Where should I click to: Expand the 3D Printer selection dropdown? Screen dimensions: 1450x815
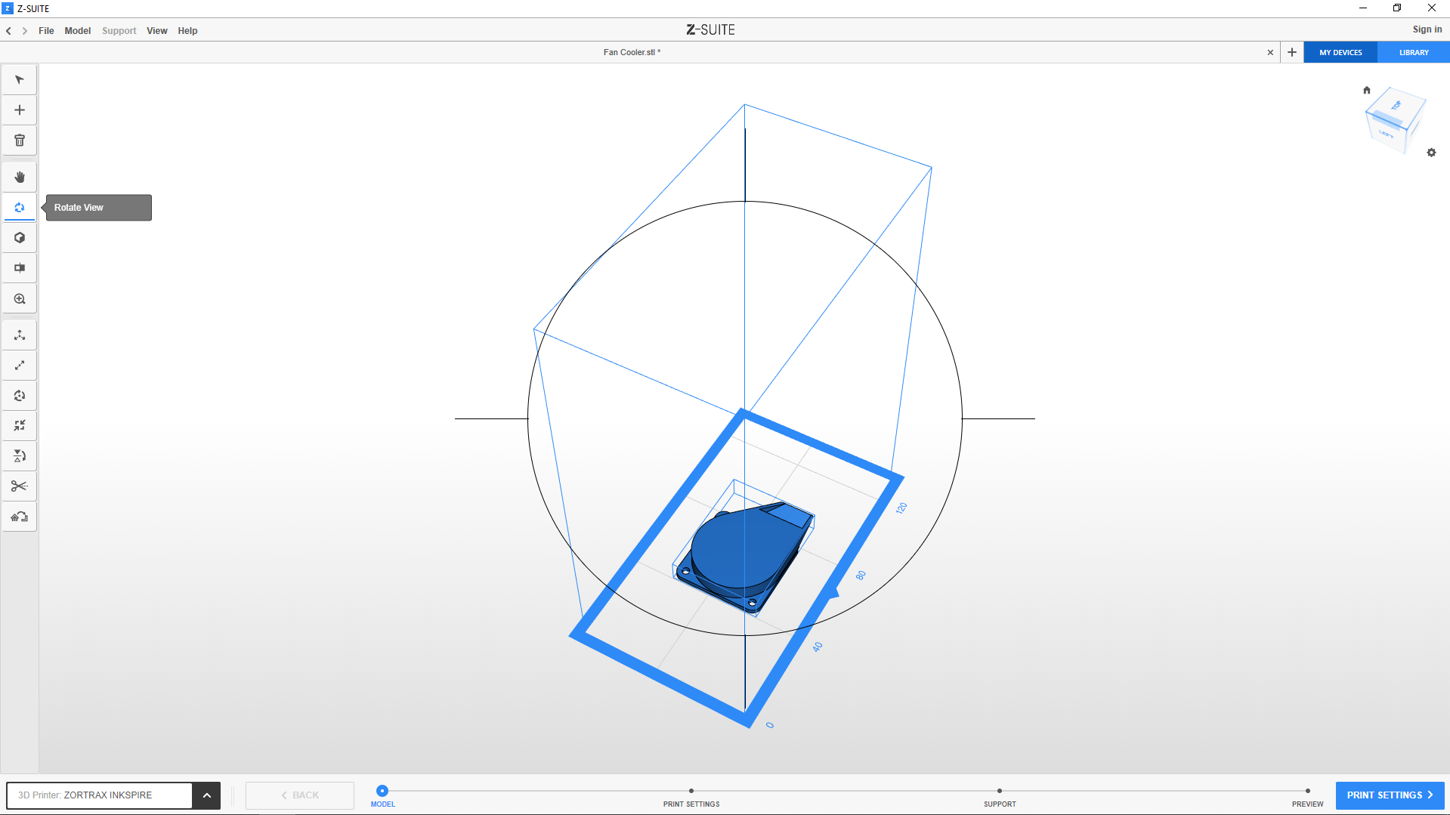pos(206,795)
